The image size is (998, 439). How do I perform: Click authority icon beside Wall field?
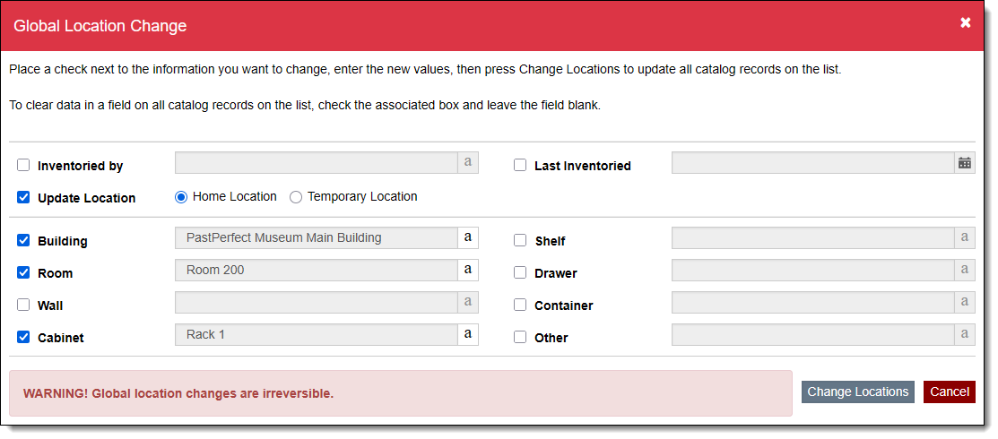point(468,302)
